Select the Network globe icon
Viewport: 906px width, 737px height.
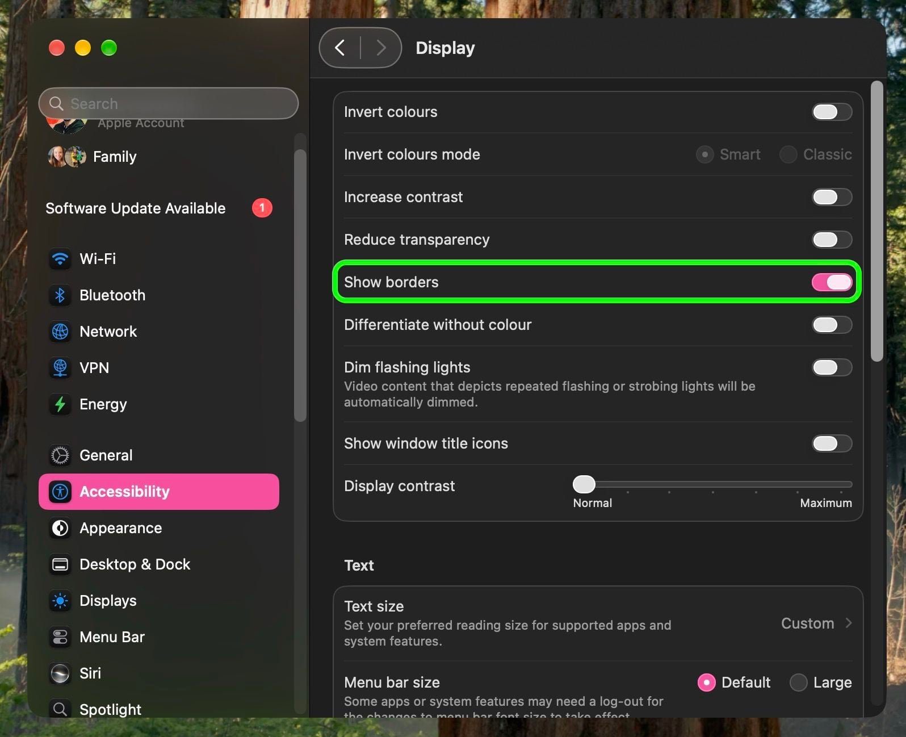60,332
